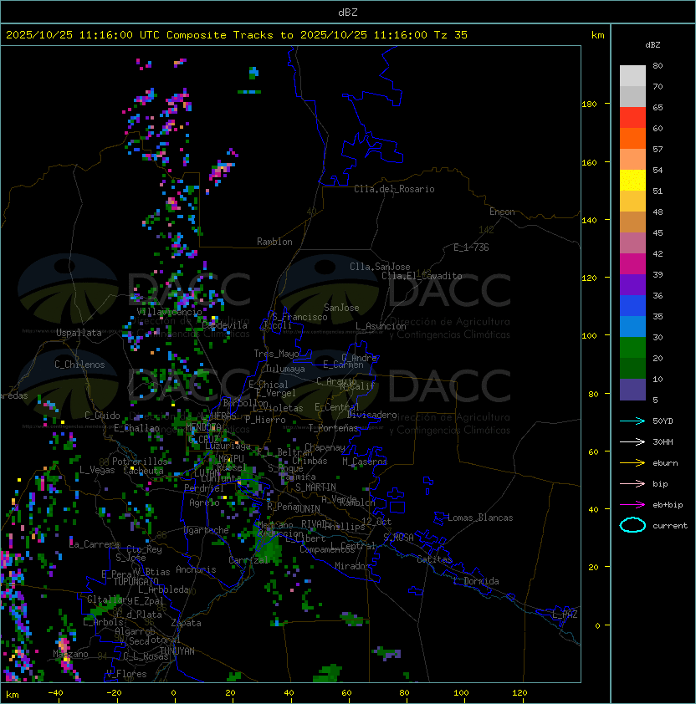Click the 'Uspallata' map label
This screenshot has width=696, height=704.
point(79,333)
